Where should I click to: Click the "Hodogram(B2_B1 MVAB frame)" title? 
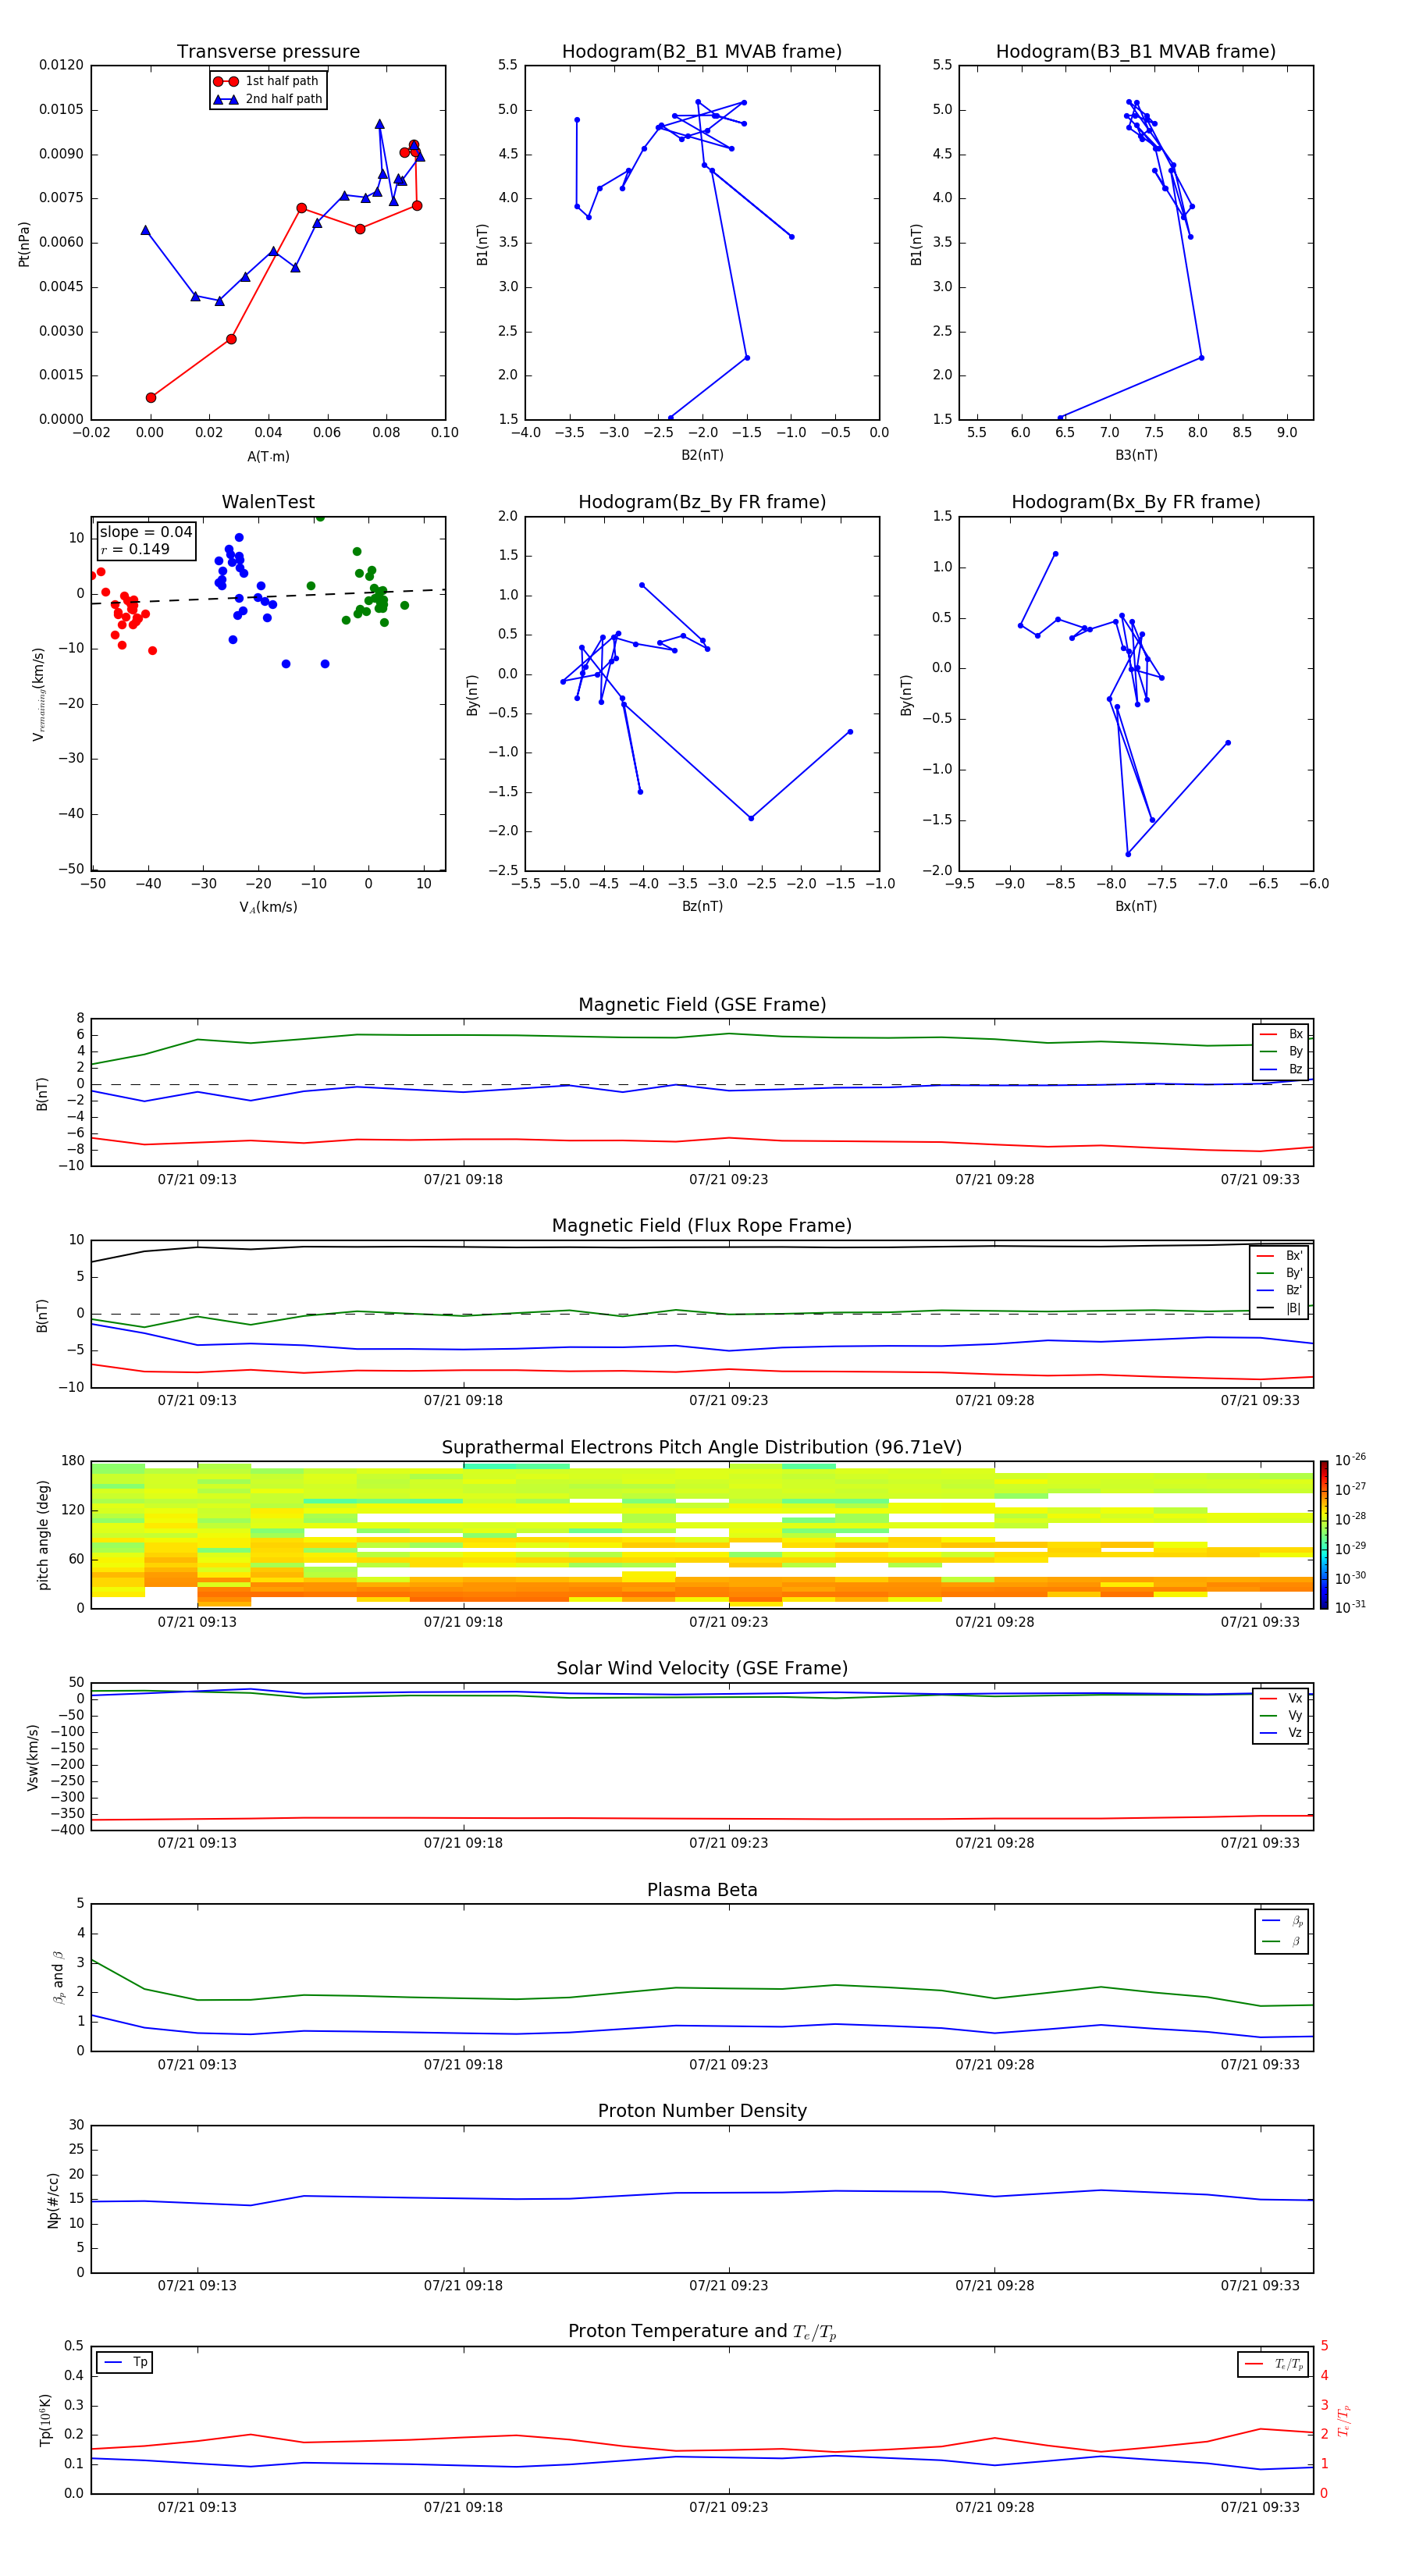(702, 52)
